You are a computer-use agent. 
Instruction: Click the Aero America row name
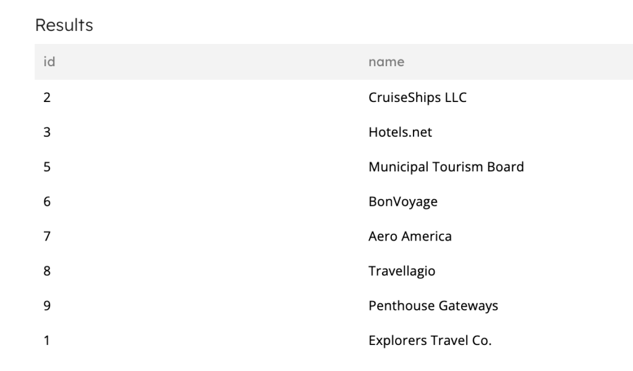(410, 236)
